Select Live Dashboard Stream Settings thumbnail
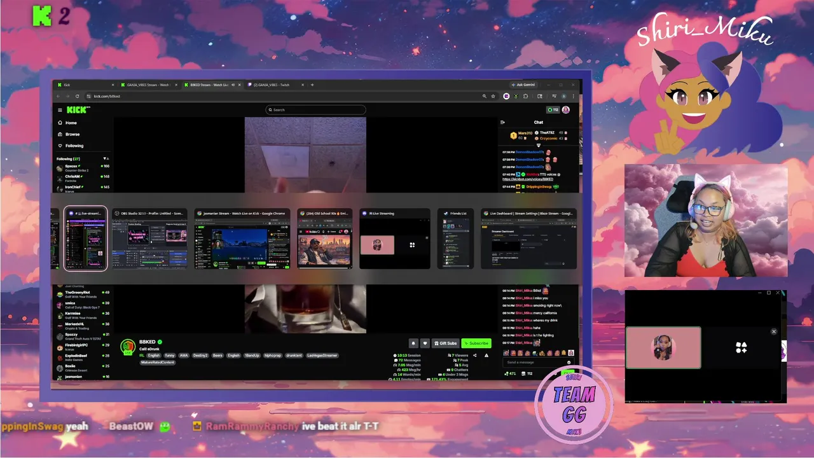 [x=528, y=239]
